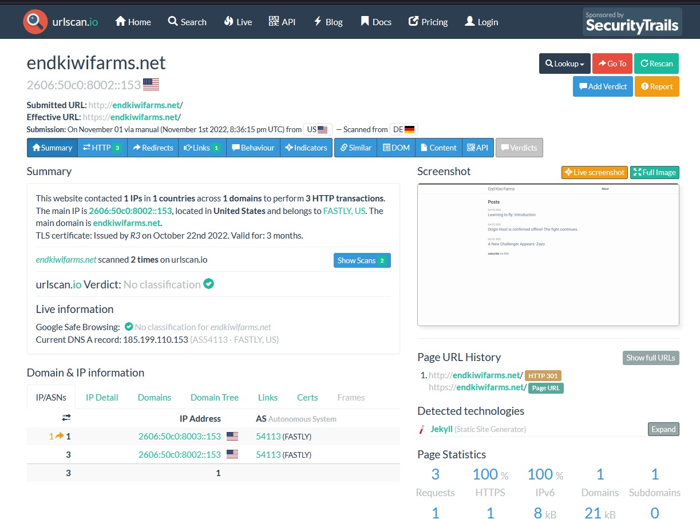Click the SecurityTrails sponsor banner

[x=632, y=22]
